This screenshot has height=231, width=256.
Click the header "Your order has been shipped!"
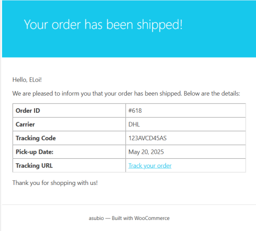pos(103,25)
